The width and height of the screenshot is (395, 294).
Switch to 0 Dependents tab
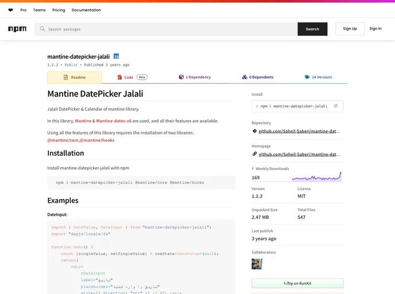coord(258,77)
